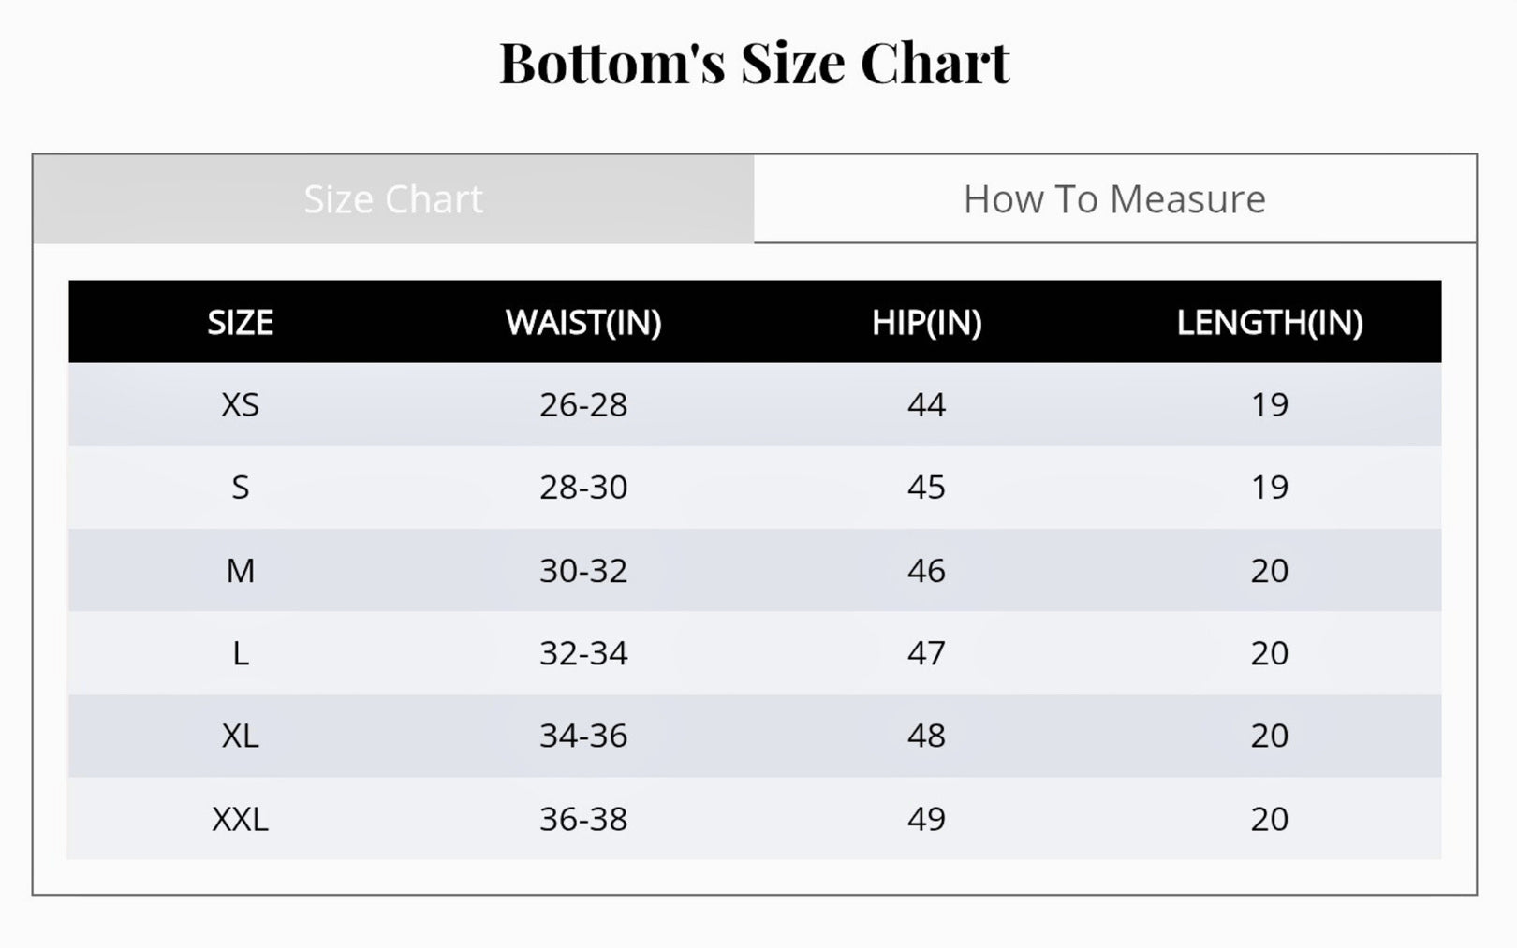This screenshot has width=1517, height=948.
Task: Click the length value in the XS row
Action: 1270,405
